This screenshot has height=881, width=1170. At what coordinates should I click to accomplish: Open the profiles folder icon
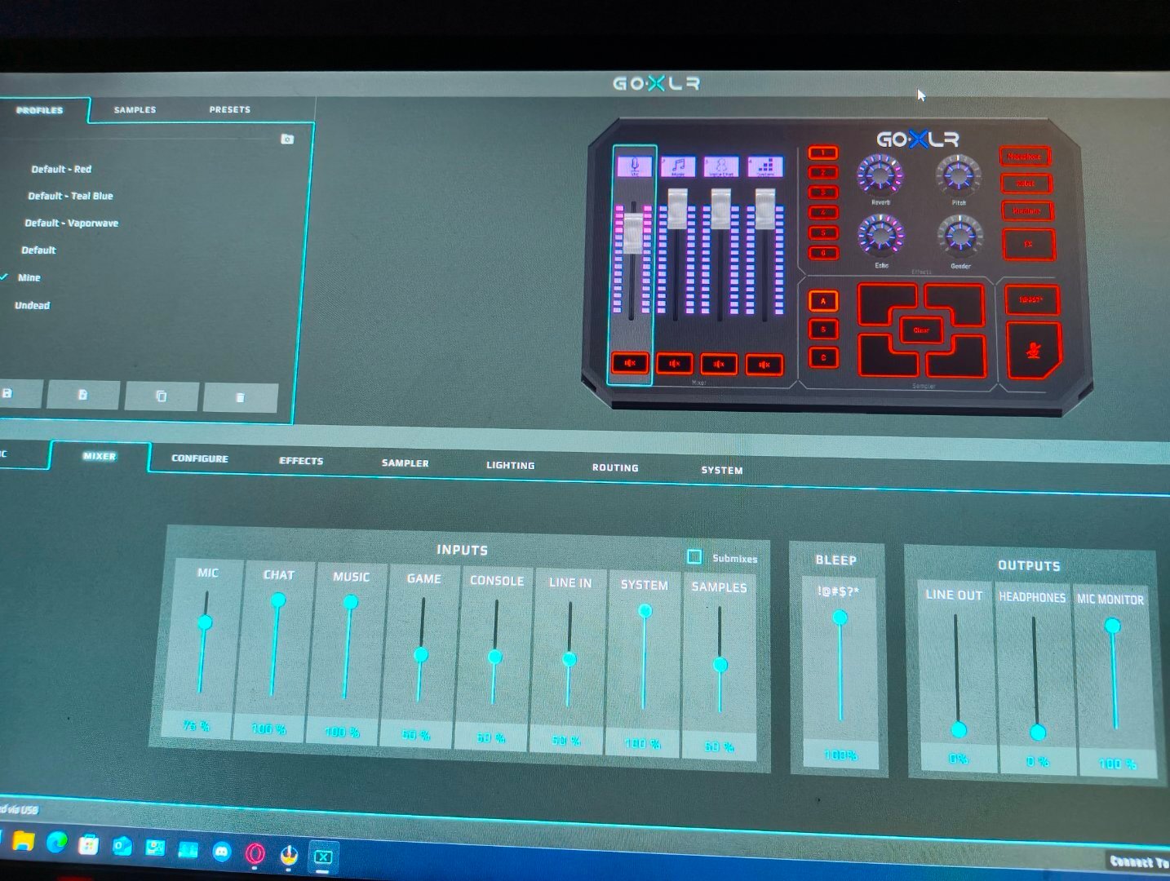point(287,139)
